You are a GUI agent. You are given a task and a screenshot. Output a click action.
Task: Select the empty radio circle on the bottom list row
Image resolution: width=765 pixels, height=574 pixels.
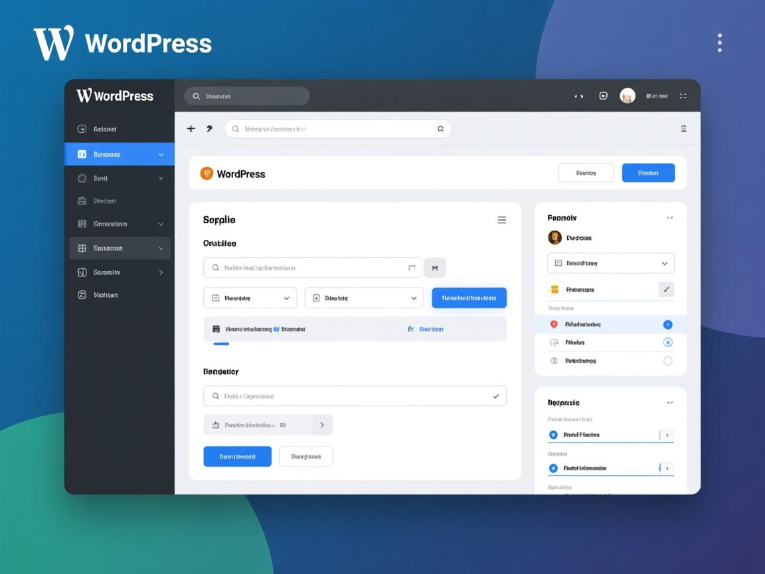667,361
